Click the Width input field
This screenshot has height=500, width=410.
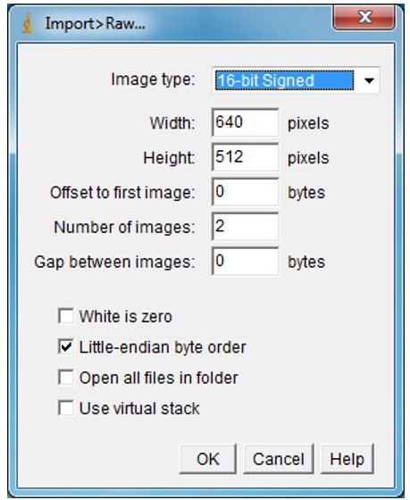[x=245, y=123]
